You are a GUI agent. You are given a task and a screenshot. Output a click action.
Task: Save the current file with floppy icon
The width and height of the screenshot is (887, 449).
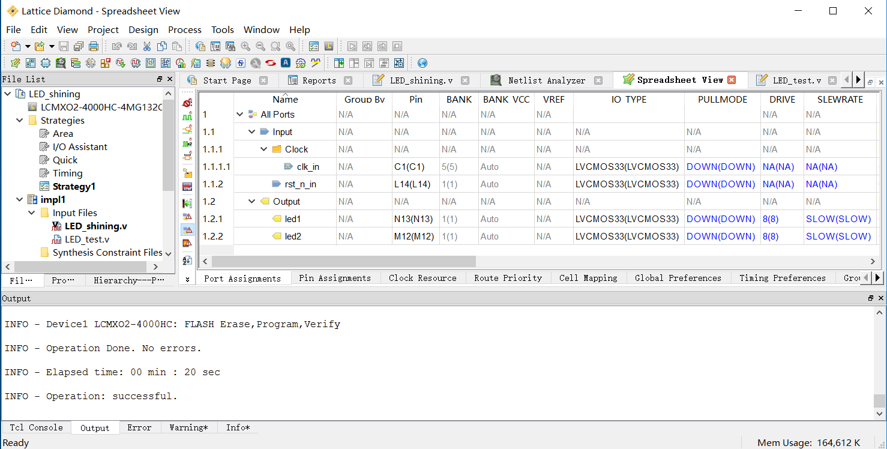pos(64,46)
